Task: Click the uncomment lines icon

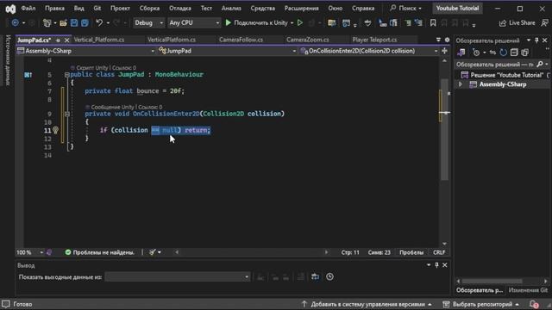Action: (x=418, y=23)
